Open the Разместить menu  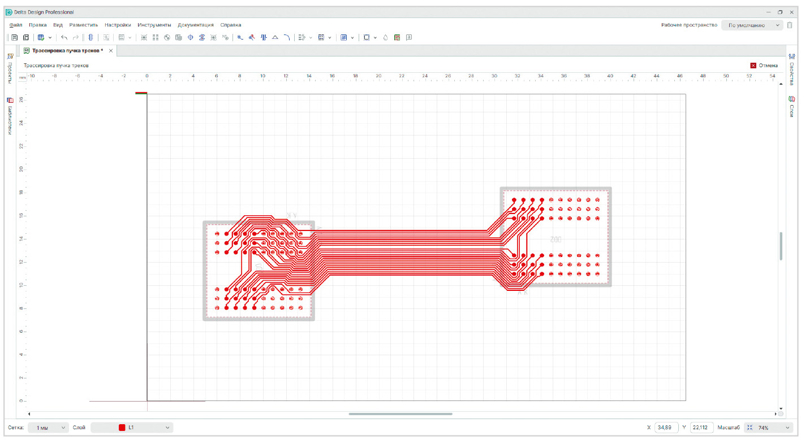pos(84,25)
